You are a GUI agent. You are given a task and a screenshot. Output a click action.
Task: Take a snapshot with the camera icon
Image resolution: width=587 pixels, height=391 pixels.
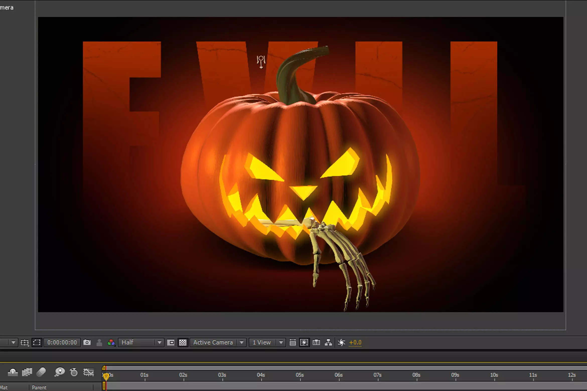pyautogui.click(x=87, y=342)
